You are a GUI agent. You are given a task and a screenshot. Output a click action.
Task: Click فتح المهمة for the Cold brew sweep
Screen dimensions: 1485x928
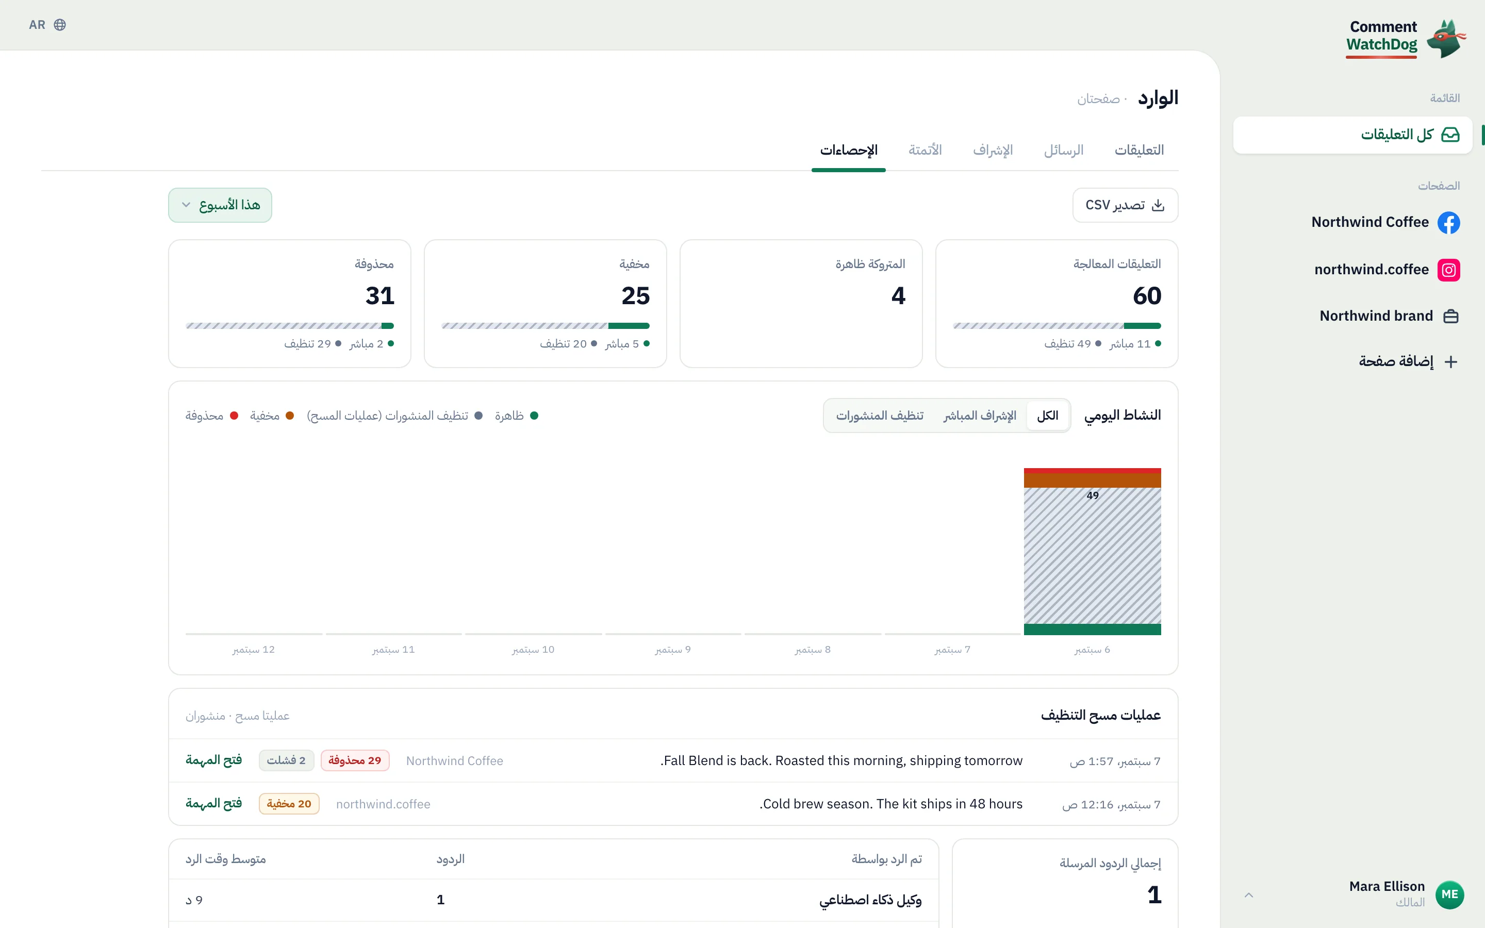click(213, 804)
